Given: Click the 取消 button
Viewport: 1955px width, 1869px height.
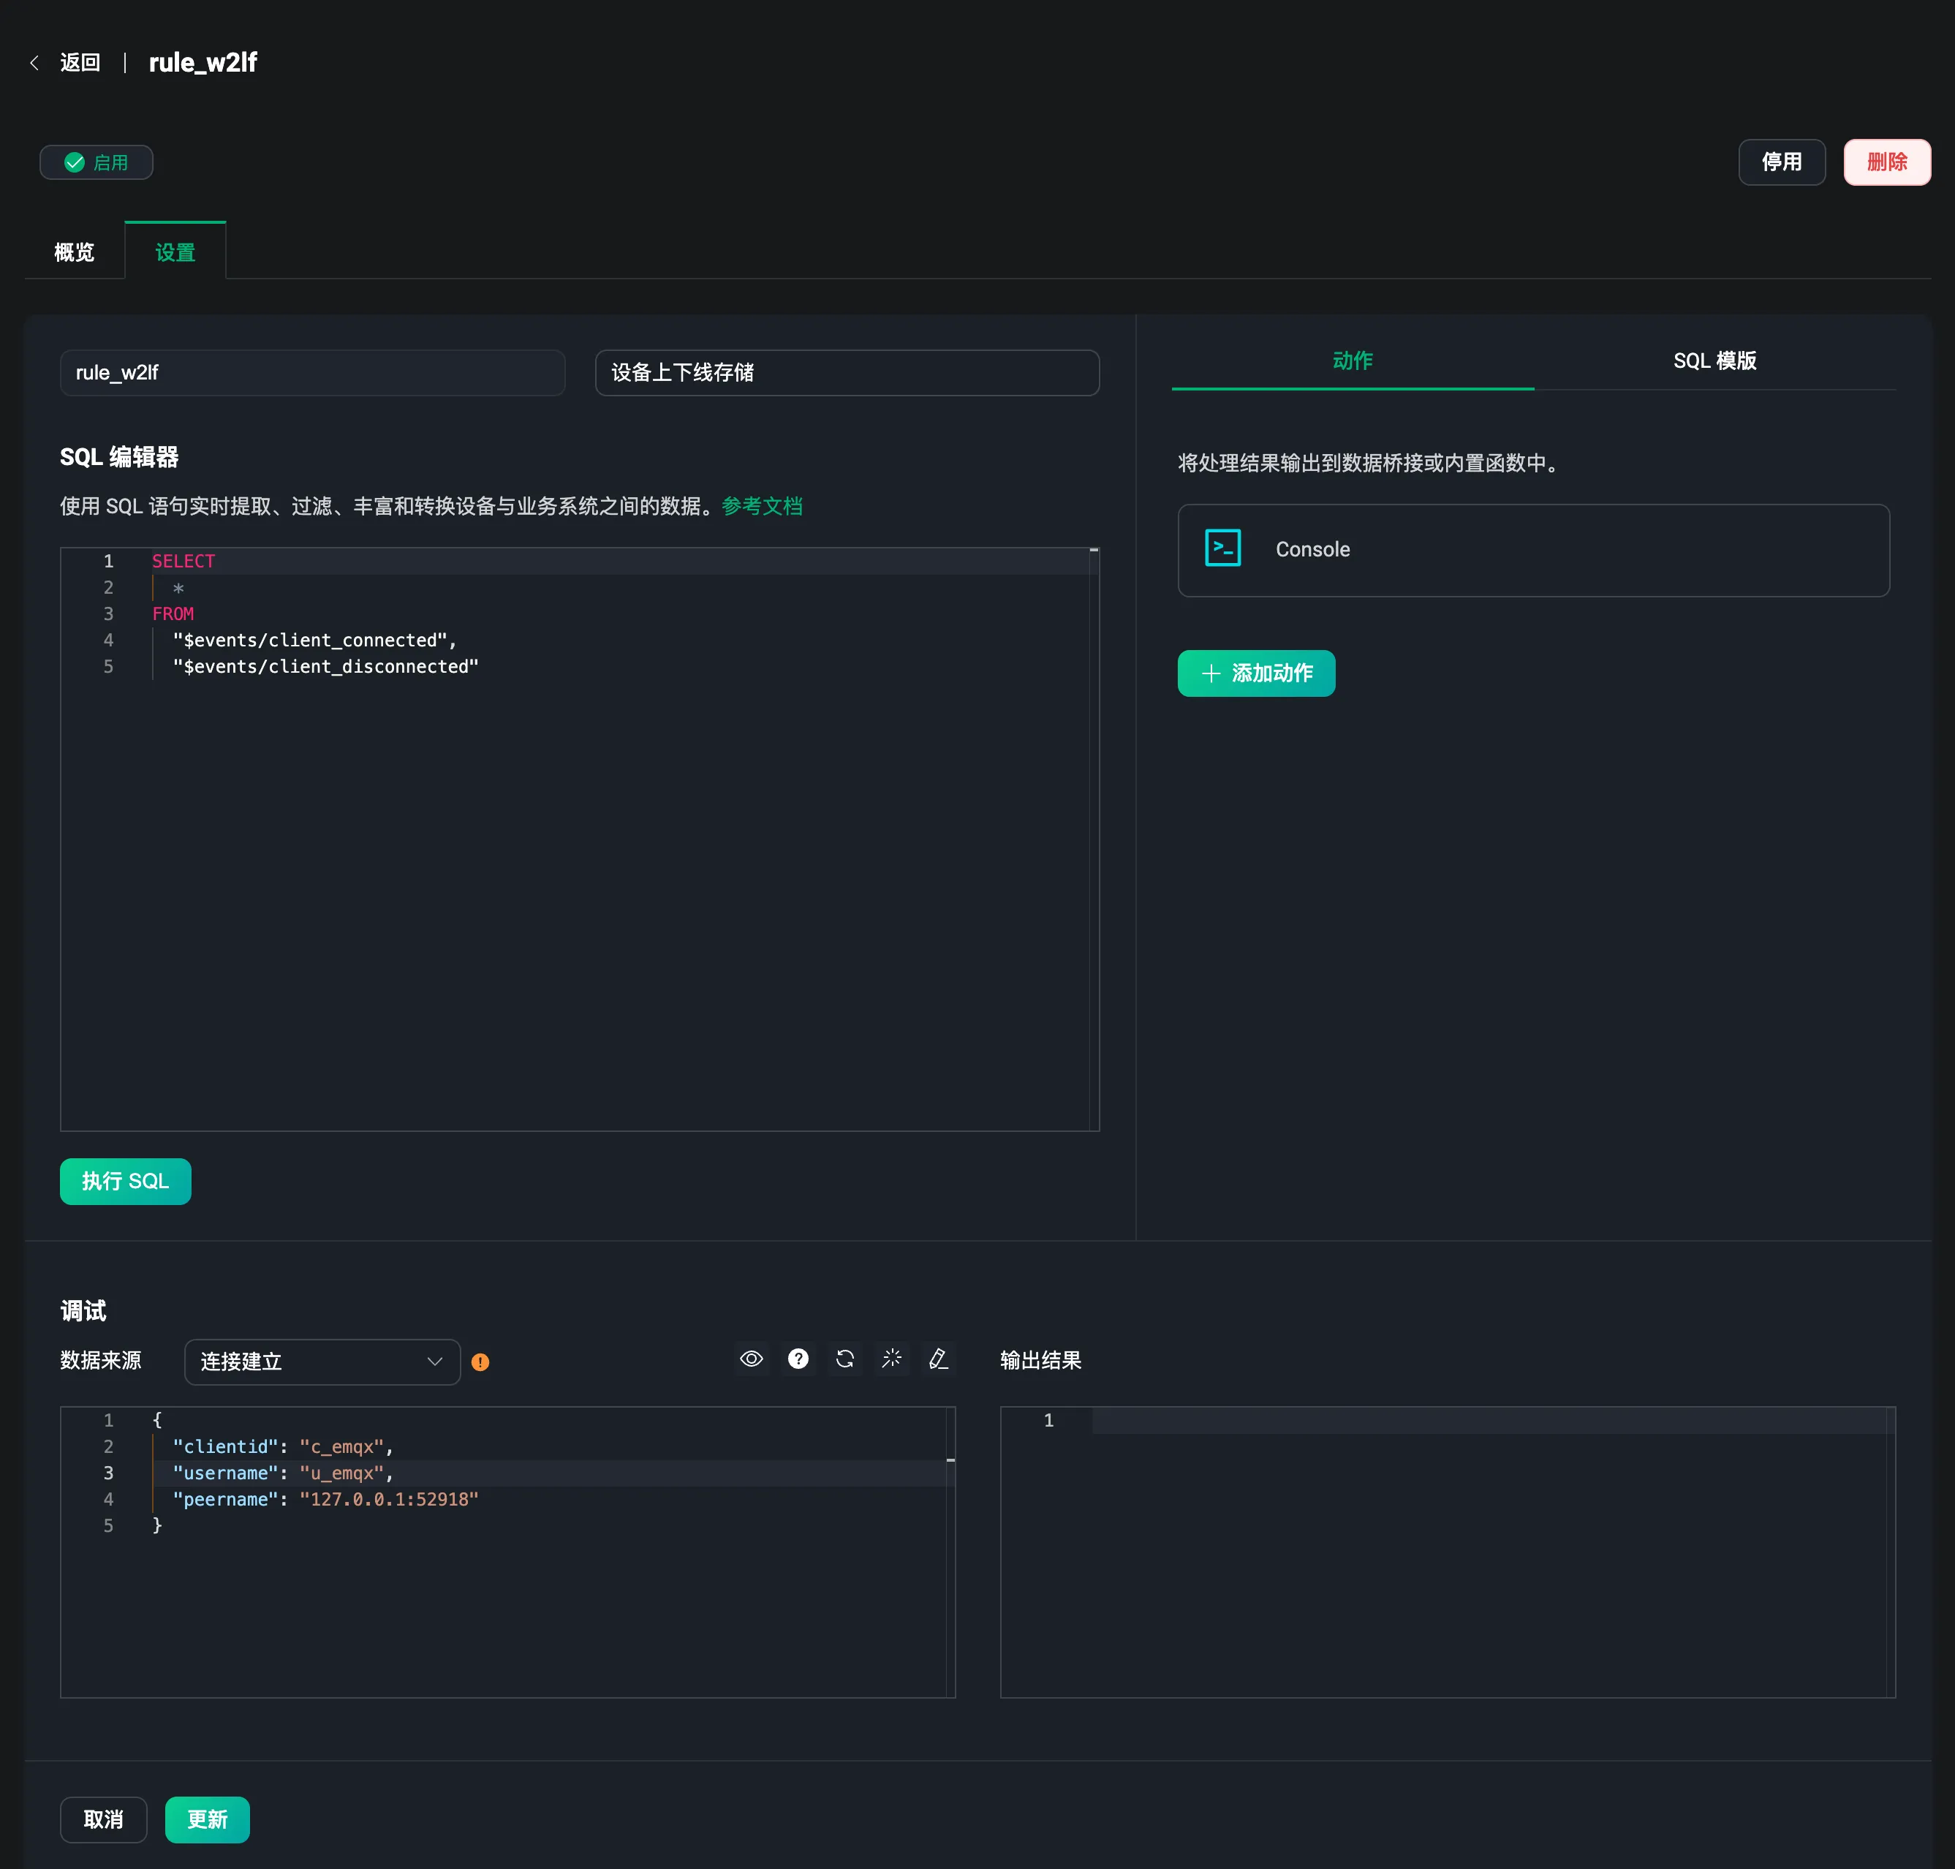Looking at the screenshot, I should coord(104,1819).
